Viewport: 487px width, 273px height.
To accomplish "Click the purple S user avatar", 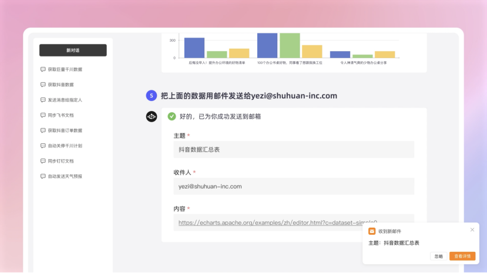I will point(152,96).
